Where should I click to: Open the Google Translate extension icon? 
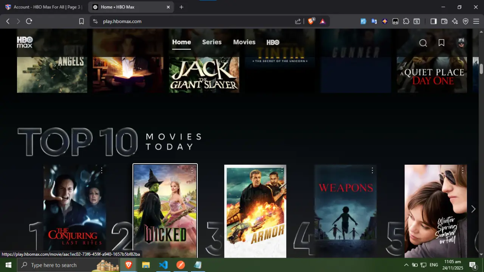(x=374, y=22)
